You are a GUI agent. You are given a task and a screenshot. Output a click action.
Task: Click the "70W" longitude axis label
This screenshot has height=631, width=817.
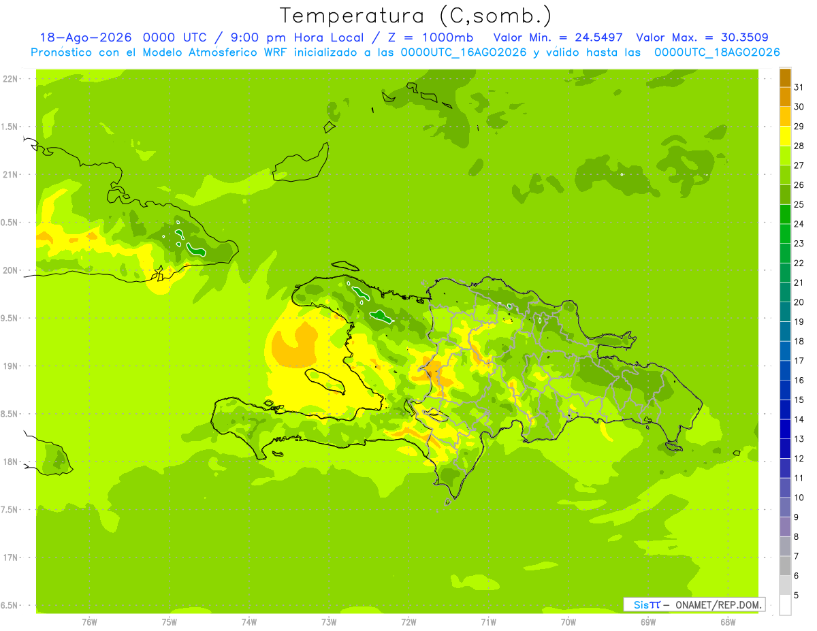coord(568,622)
